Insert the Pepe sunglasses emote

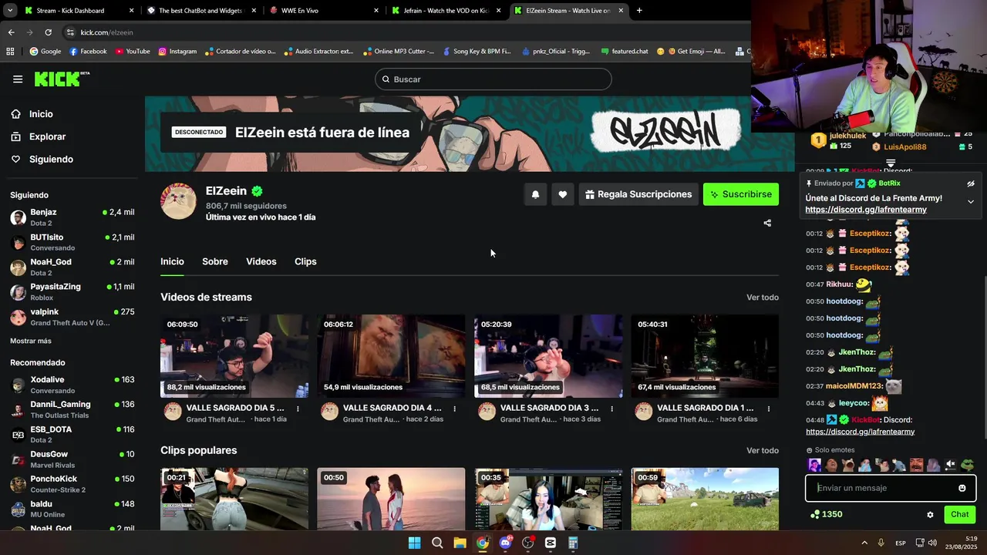pyautogui.click(x=968, y=465)
